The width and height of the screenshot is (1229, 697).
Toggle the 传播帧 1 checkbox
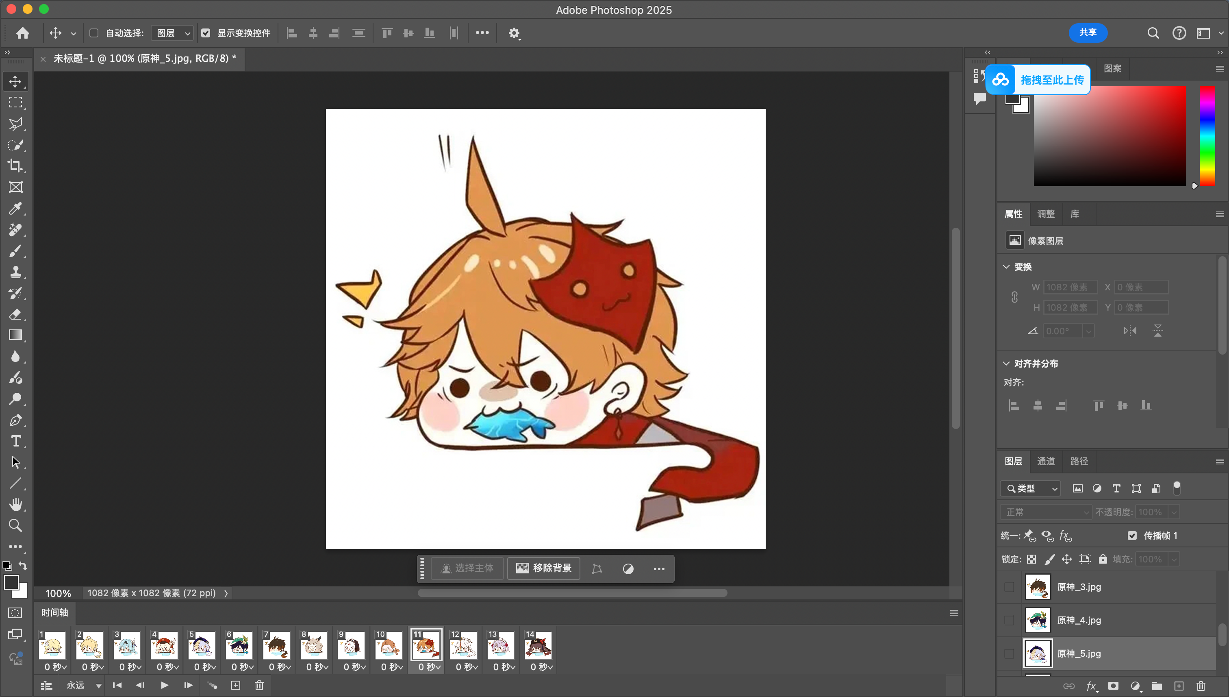[1132, 536]
